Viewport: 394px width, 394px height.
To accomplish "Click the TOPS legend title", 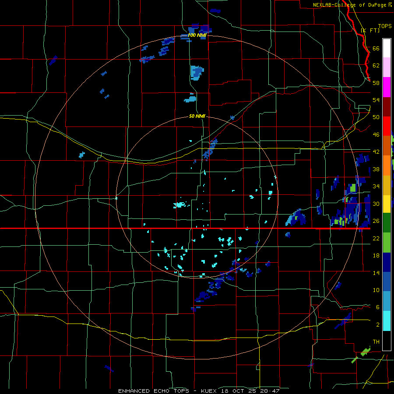I will coord(385,26).
